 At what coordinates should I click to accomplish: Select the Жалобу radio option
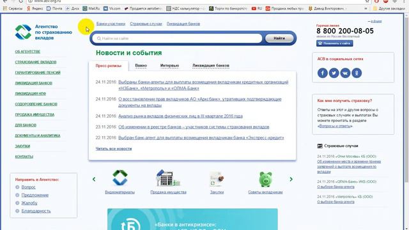[x=17, y=203]
